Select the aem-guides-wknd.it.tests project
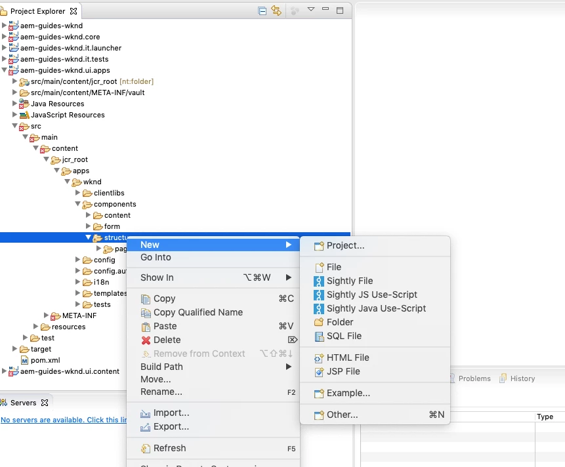The image size is (565, 467). [64, 59]
